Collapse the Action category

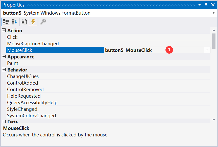pyautogui.click(x=4, y=30)
